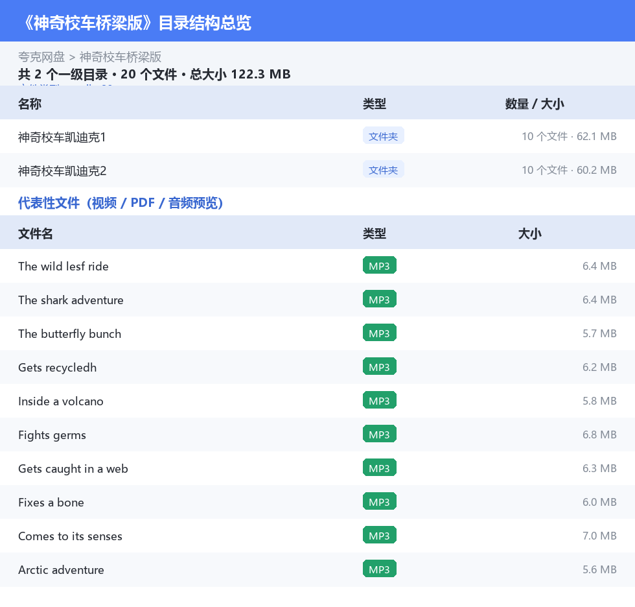The image size is (635, 607).
Task: Click the 5.6 MB size of Arctic adventure
Action: click(599, 569)
